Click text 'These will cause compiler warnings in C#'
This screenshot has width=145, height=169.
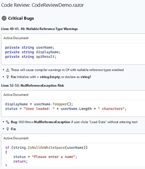40,70
